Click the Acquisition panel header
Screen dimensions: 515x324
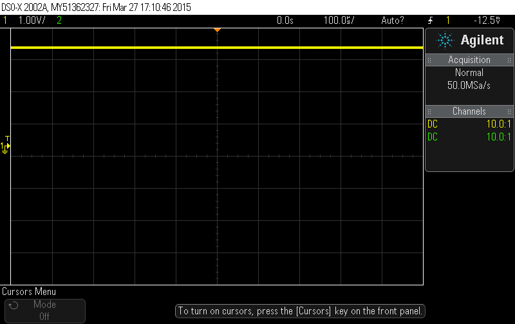(469, 60)
